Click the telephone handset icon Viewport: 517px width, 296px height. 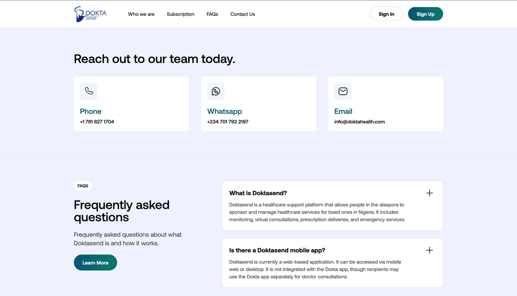pyautogui.click(x=89, y=91)
